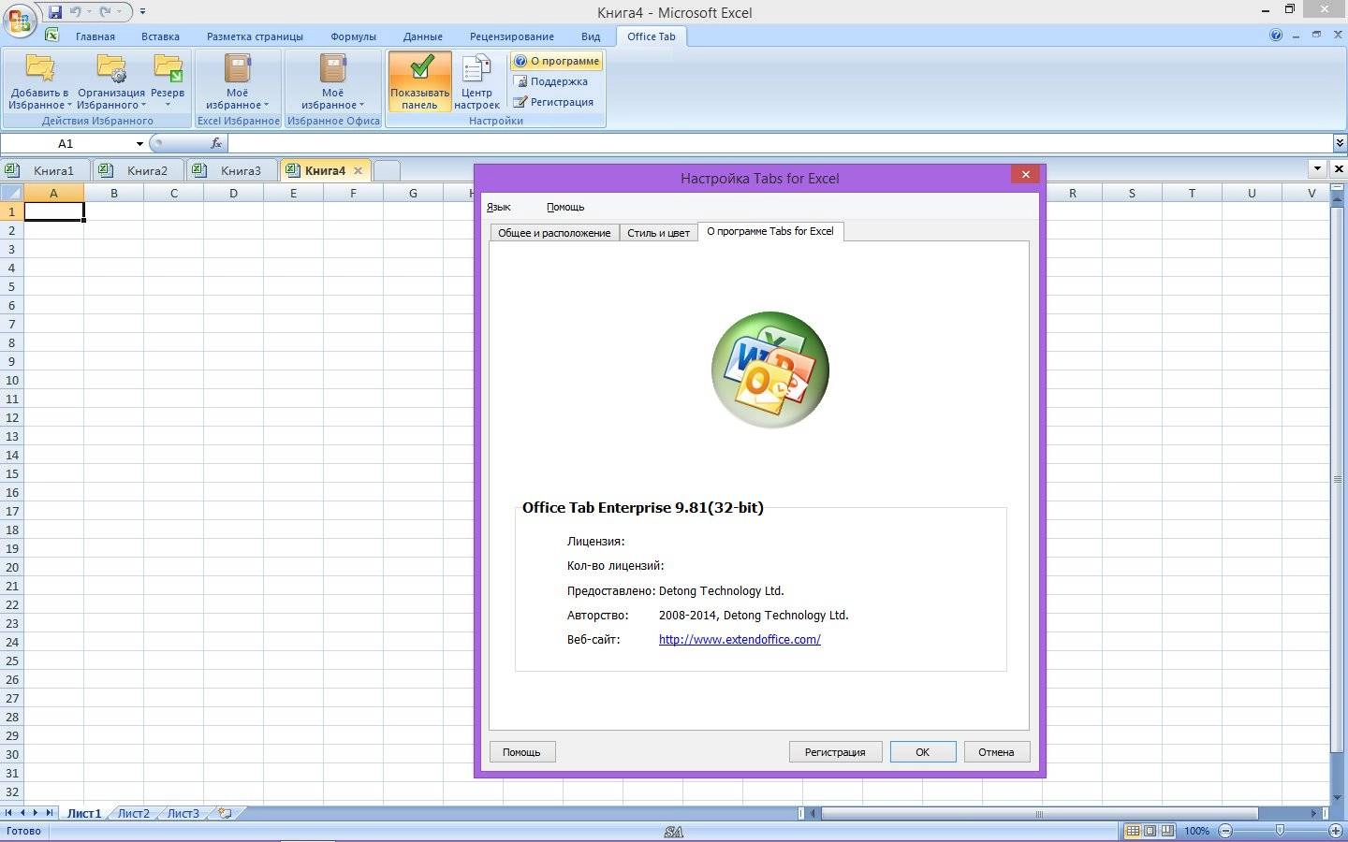The image size is (1348, 842).
Task: Switch to Общее и расположение tab
Action: (554, 233)
